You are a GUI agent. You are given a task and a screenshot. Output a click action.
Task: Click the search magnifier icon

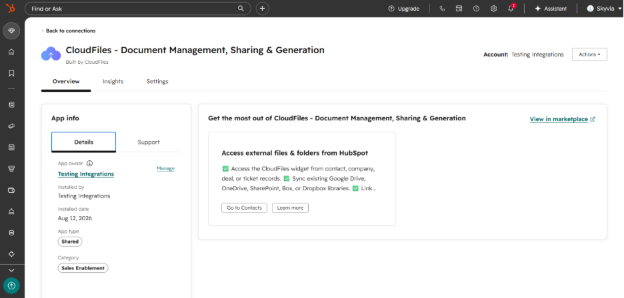pyautogui.click(x=241, y=9)
